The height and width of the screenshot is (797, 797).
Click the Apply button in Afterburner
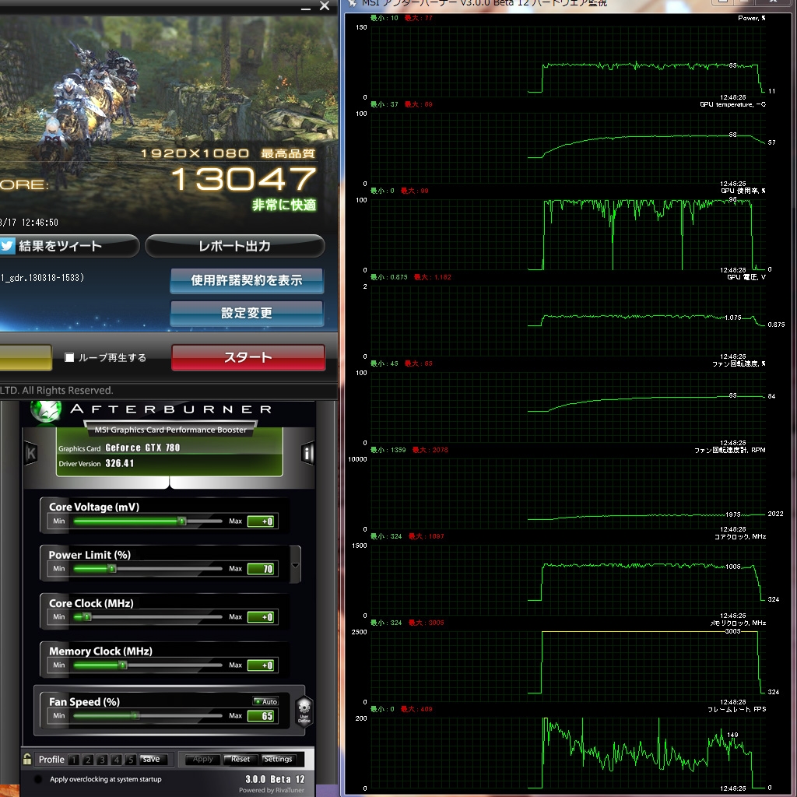[x=202, y=759]
